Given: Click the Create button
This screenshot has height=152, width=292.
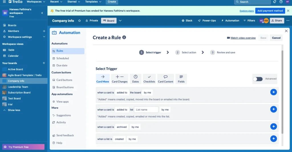Looking at the screenshot, I should pos(112,2).
